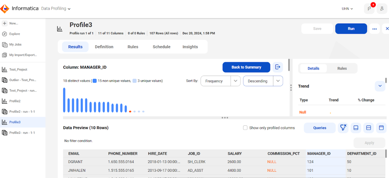Select the bottom panel layout icon
Image resolution: width=389 pixels, height=178 pixels.
click(356, 128)
